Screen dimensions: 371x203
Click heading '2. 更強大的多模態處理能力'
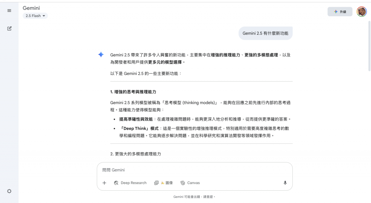pos(136,154)
